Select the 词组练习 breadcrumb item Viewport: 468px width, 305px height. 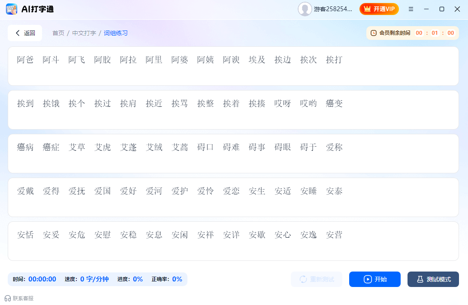click(x=116, y=33)
